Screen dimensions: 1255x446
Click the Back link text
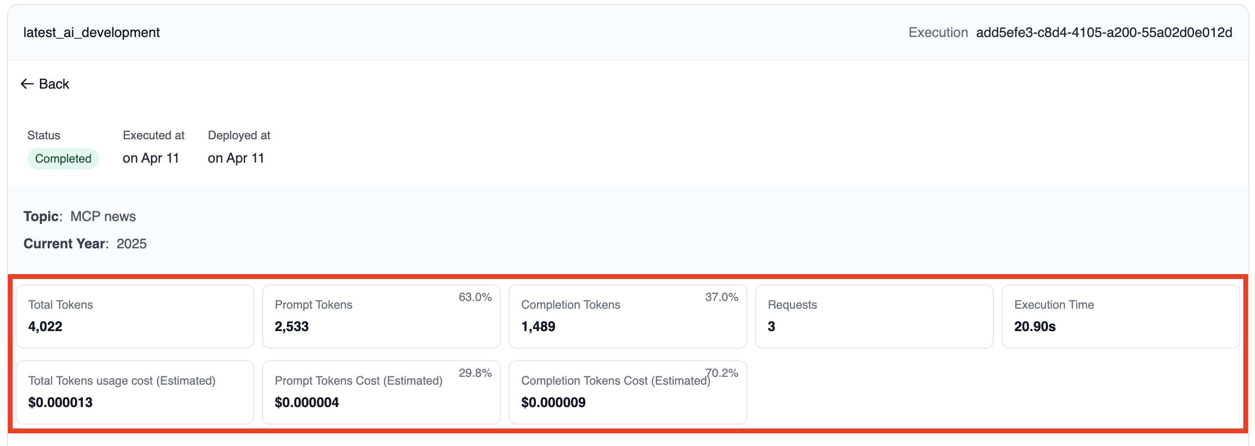click(x=54, y=84)
